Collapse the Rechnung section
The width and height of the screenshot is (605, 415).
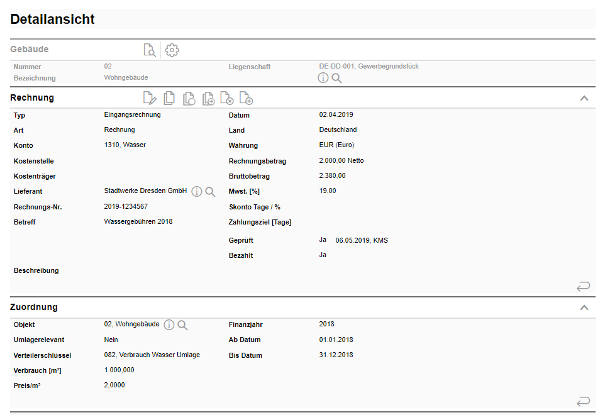(584, 98)
